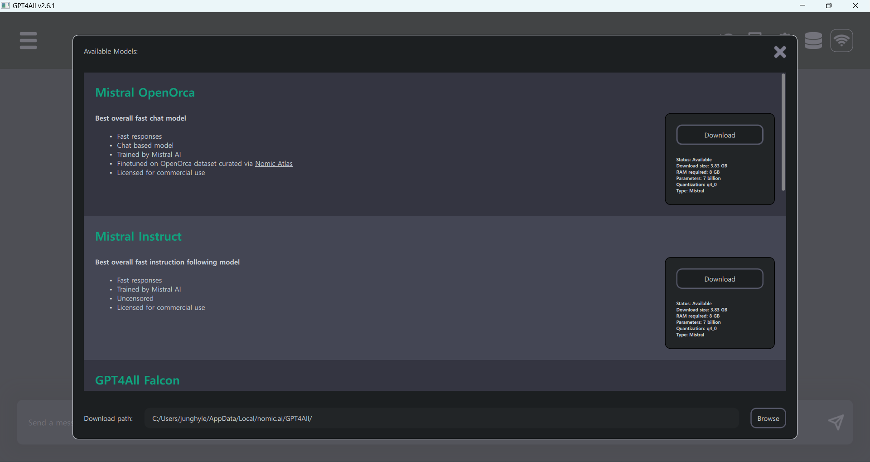This screenshot has height=462, width=870.
Task: Click the 'Uncensored' bullet under Mistral Instruct
Action: 135,298
